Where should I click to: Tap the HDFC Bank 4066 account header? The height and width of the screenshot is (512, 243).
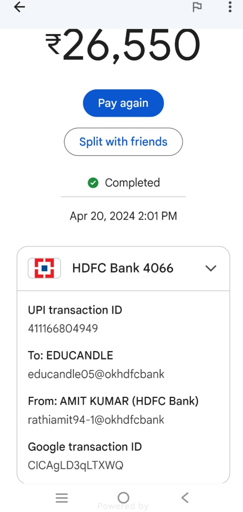(x=123, y=268)
